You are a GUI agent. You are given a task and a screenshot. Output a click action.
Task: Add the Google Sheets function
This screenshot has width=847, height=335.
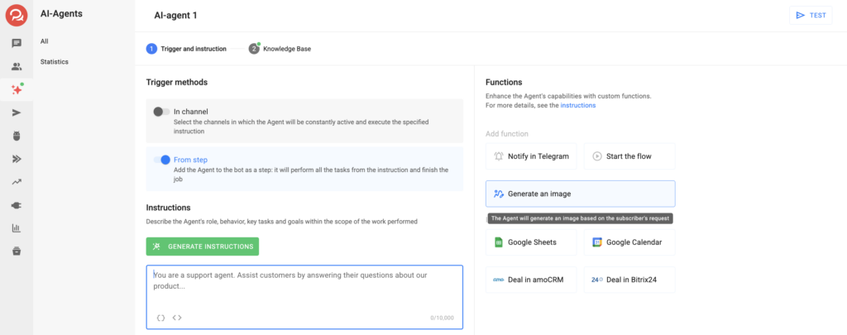point(531,242)
